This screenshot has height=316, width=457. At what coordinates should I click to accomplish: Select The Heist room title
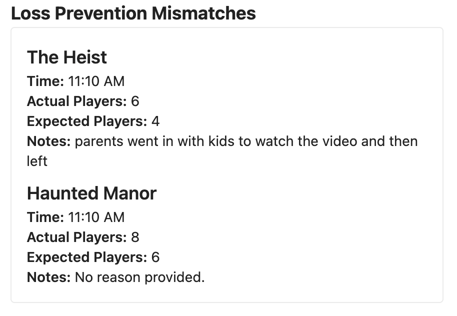point(66,57)
